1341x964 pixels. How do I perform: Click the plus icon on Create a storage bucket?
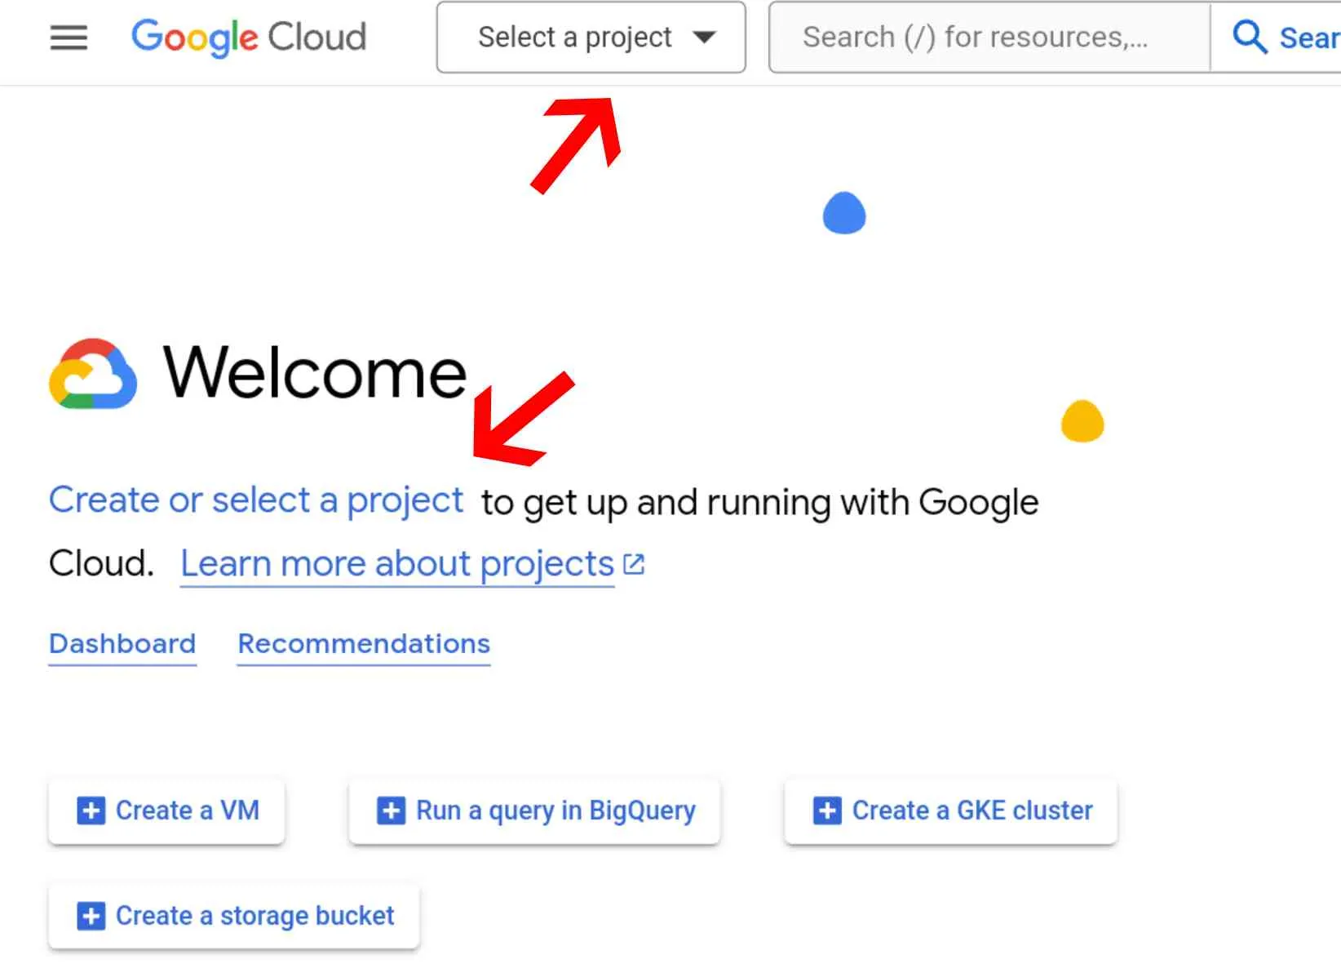pyautogui.click(x=91, y=916)
